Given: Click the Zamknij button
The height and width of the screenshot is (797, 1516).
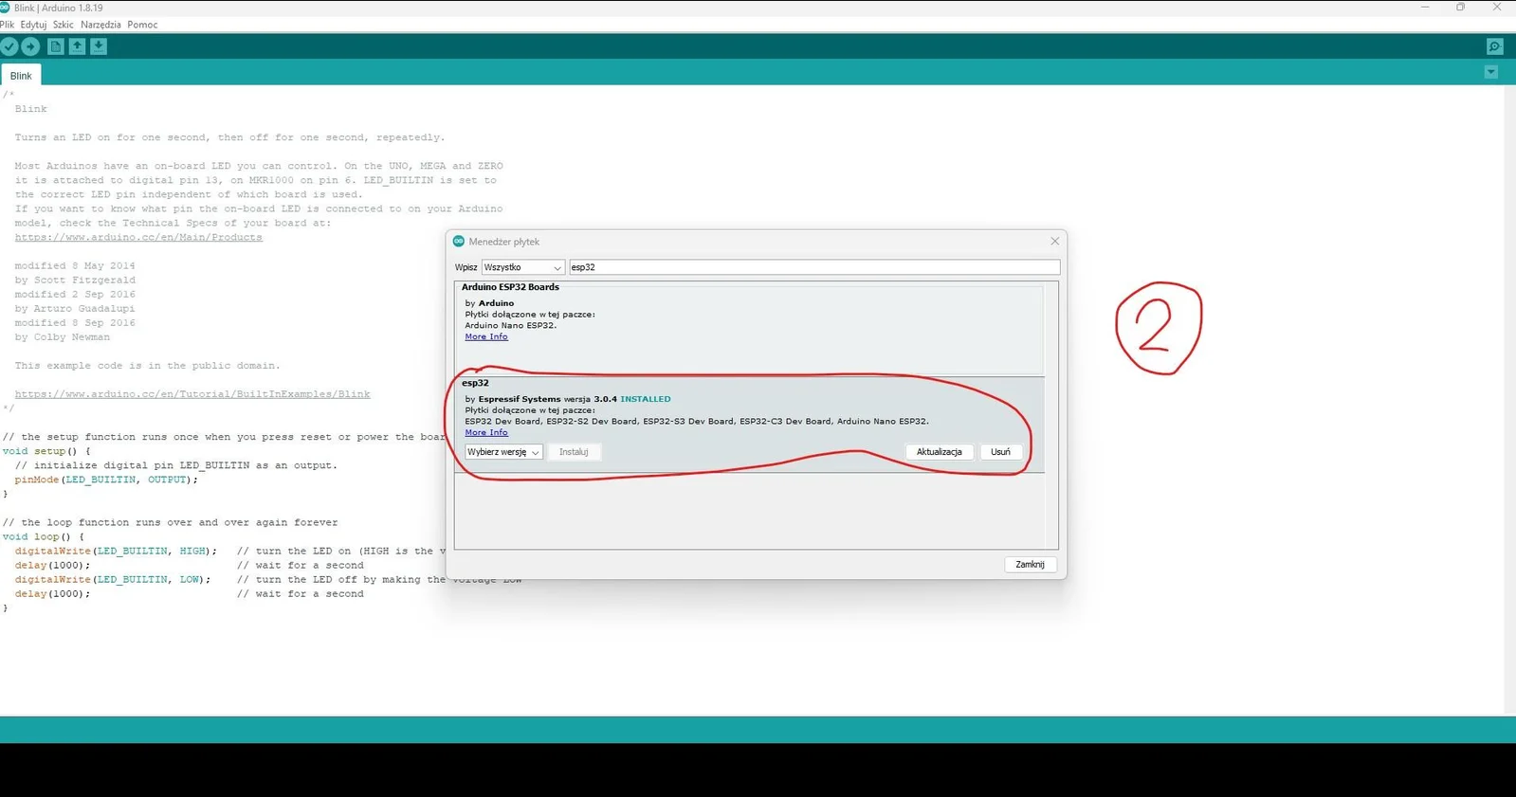Looking at the screenshot, I should coord(1030,565).
